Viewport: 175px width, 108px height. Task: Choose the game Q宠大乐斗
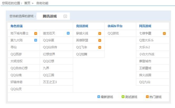point(146,40)
